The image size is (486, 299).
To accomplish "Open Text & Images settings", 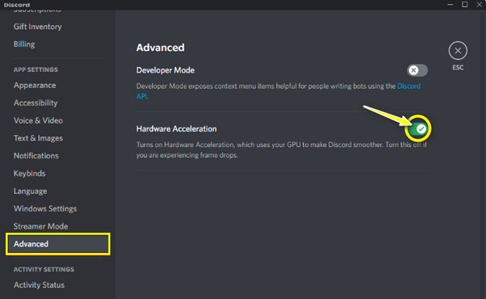I will [38, 138].
